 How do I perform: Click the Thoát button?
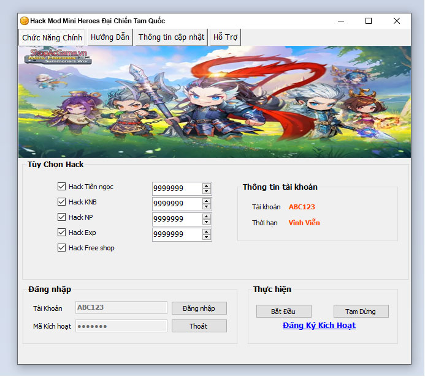click(199, 326)
